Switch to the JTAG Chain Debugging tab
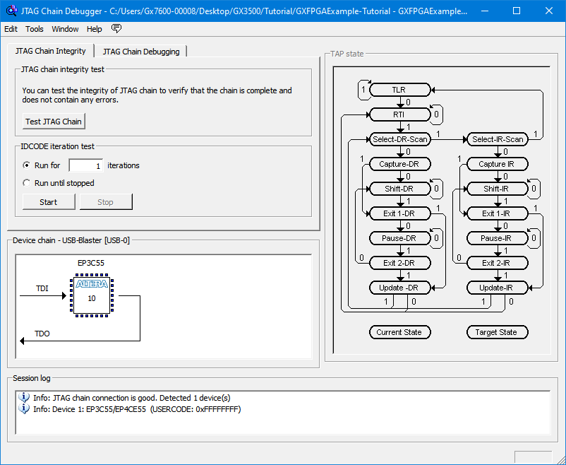The image size is (566, 465). tap(140, 51)
